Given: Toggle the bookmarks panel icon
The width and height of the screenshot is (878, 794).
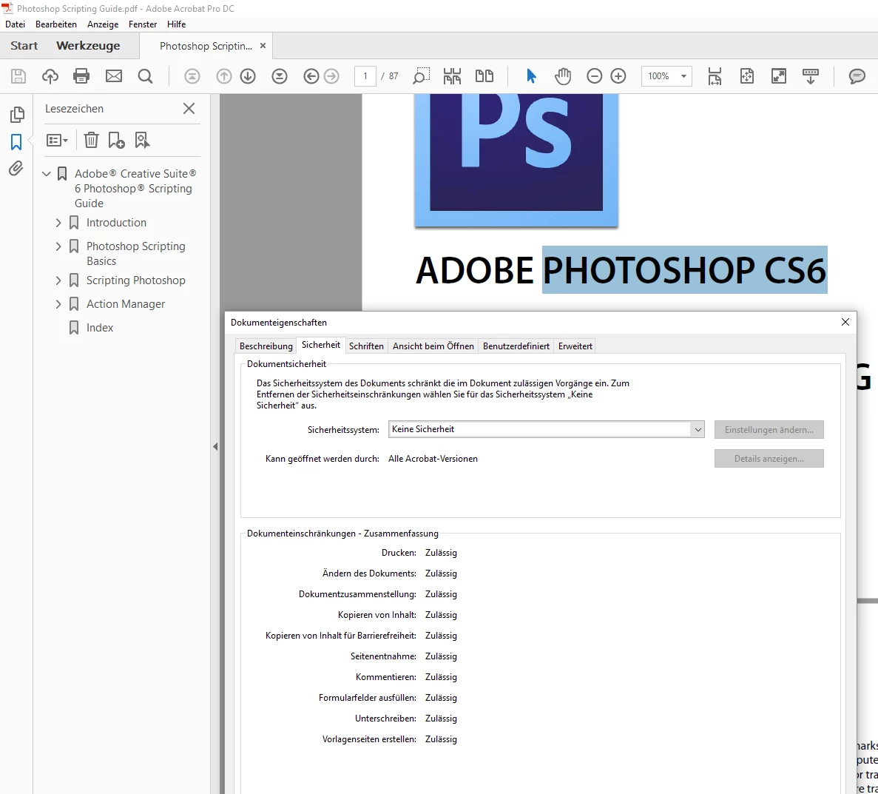Looking at the screenshot, I should click(x=16, y=142).
